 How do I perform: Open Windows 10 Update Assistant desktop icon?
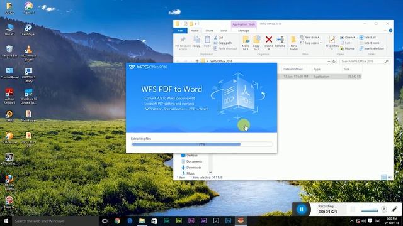pyautogui.click(x=28, y=96)
